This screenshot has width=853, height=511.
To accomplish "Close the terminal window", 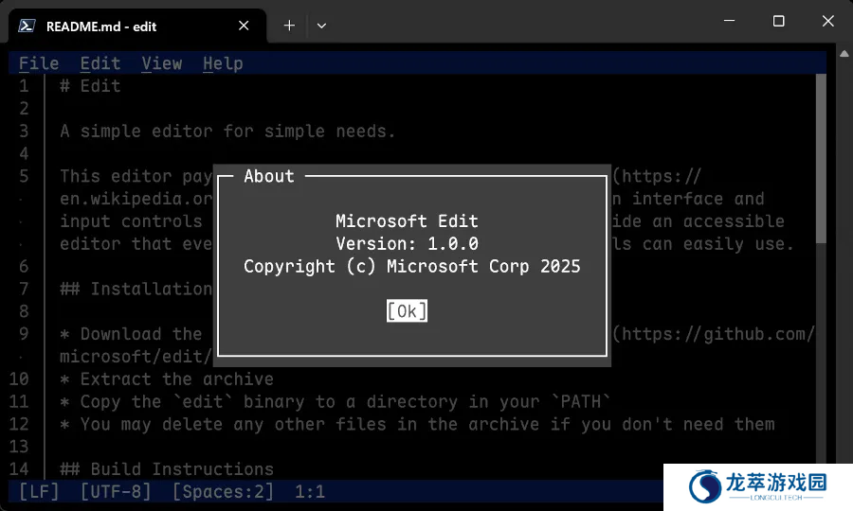I will (828, 21).
